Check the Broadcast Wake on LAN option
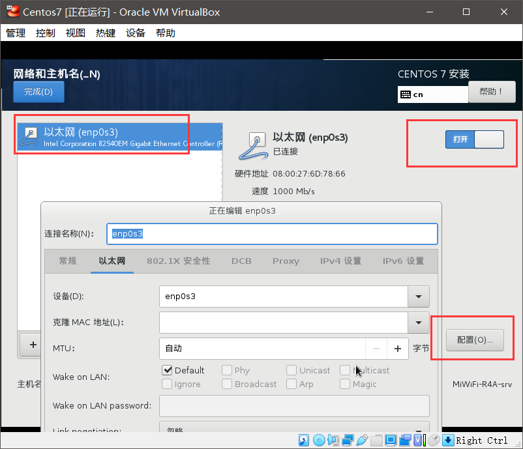This screenshot has height=449, width=523. coord(227,384)
